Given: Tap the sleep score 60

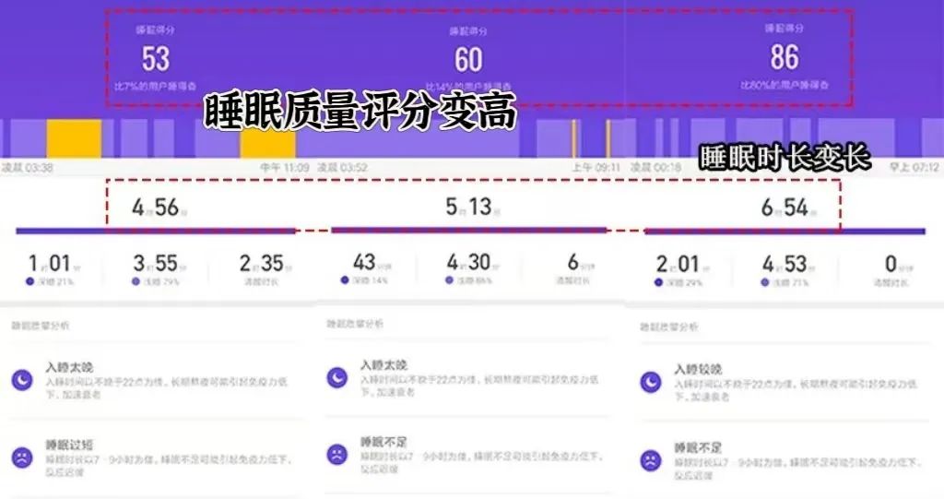Looking at the screenshot, I should [x=468, y=60].
